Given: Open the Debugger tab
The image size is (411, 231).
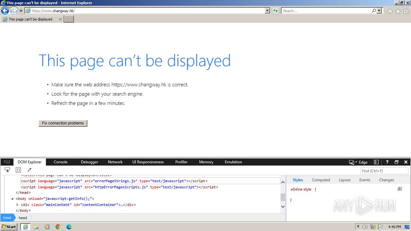Looking at the screenshot, I should click(x=90, y=162).
